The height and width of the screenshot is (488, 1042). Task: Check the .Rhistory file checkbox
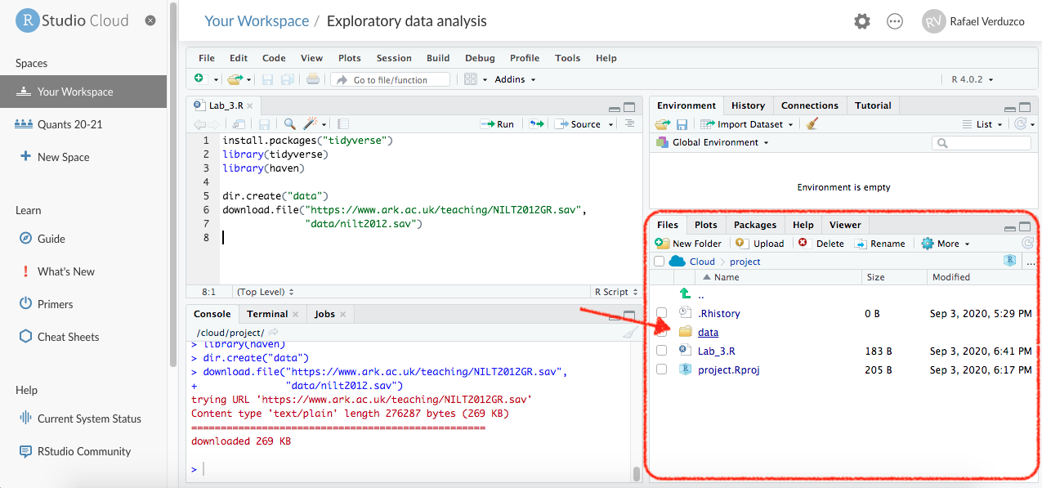pos(662,314)
